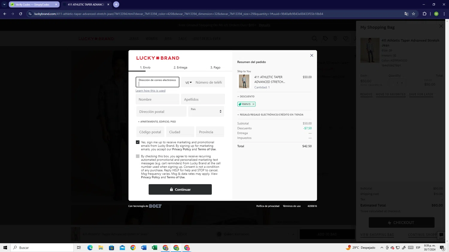The height and width of the screenshot is (252, 449).
Task: Click the Número de teléfono field
Action: click(x=209, y=82)
